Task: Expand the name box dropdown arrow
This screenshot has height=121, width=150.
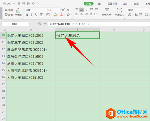Action: [x=28, y=24]
